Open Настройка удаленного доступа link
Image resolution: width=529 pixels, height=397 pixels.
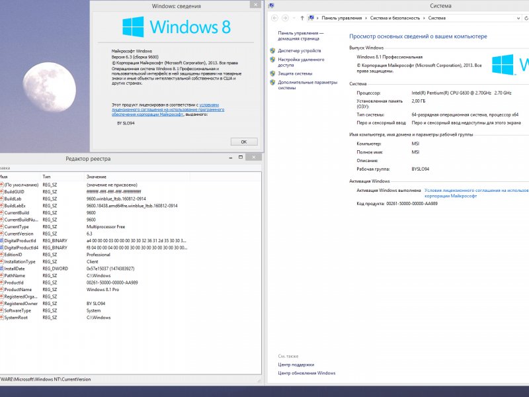click(x=301, y=62)
